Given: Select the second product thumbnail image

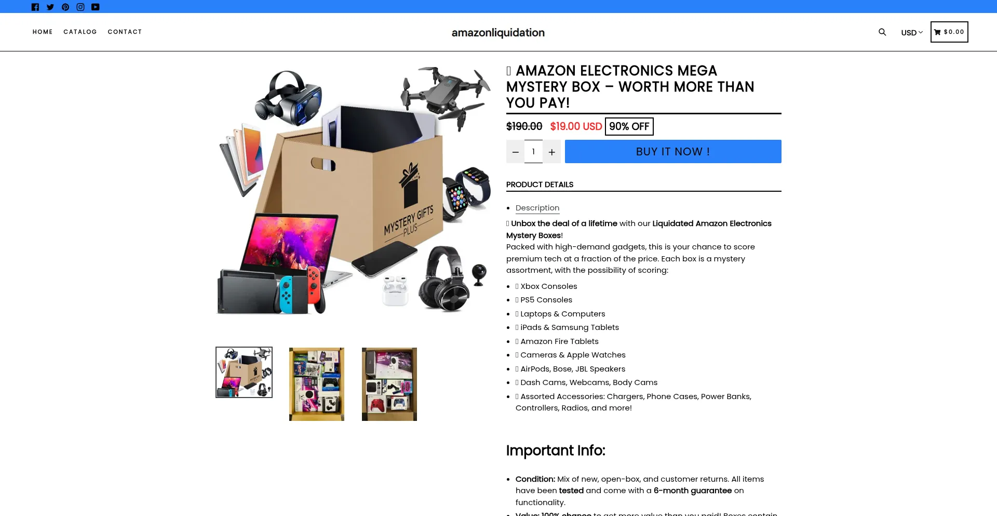Looking at the screenshot, I should coord(317,384).
